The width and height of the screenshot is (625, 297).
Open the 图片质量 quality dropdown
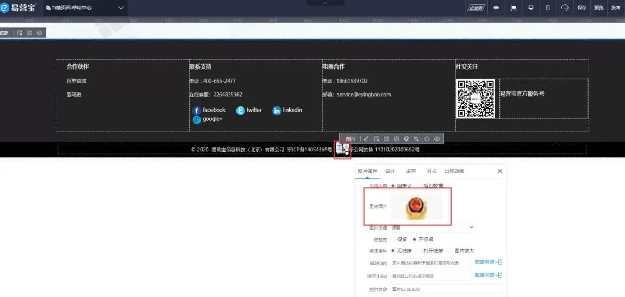(432, 227)
